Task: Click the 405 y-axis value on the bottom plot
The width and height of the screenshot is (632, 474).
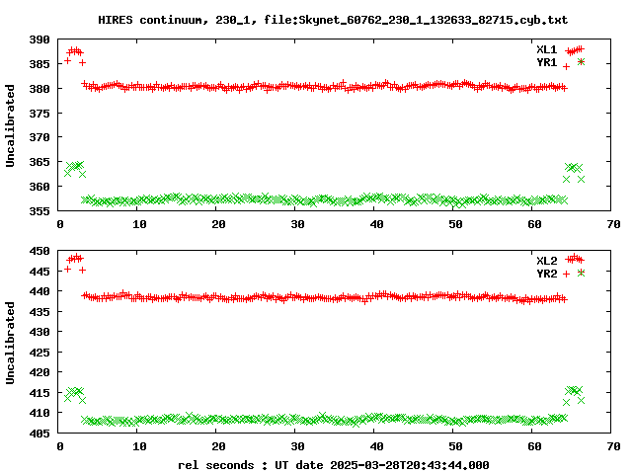Action: point(39,434)
